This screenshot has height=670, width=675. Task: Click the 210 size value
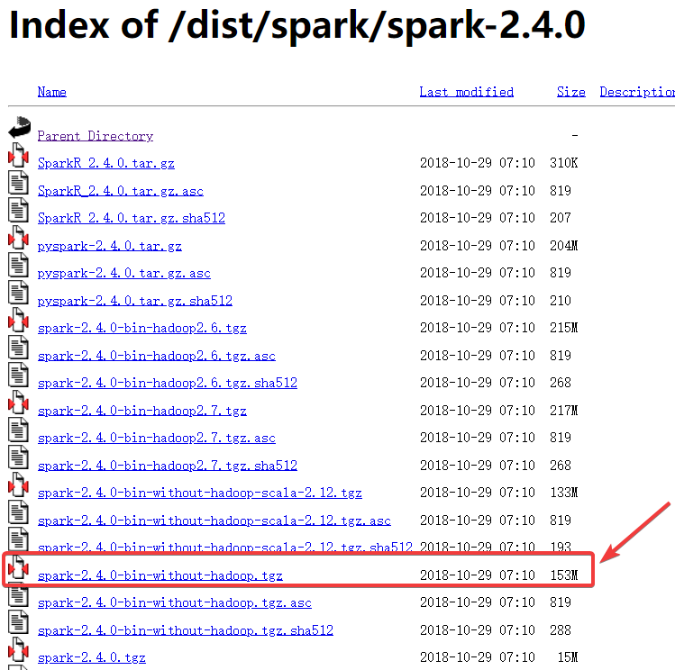tap(561, 300)
